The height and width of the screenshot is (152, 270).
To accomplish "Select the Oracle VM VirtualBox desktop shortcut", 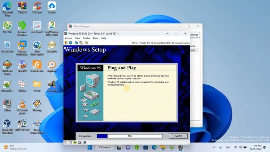I will click(7, 127).
